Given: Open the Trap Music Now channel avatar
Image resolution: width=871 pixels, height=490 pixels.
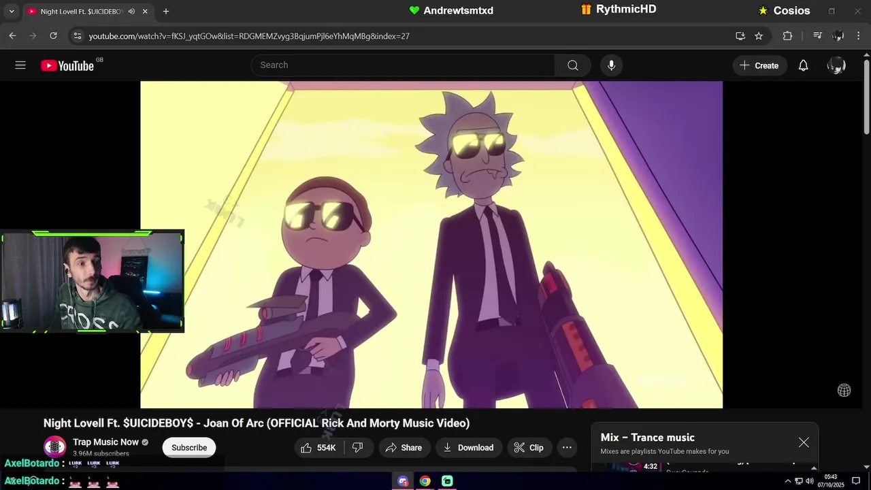Looking at the screenshot, I should [54, 447].
